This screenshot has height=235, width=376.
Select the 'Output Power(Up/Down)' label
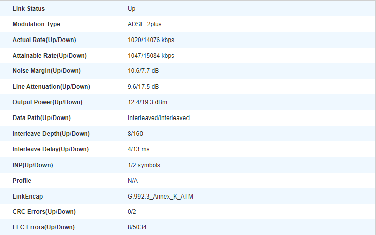pos(48,102)
